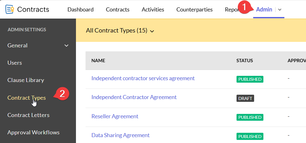Open Clause Library in sidebar
306x143 pixels.
tap(26, 80)
